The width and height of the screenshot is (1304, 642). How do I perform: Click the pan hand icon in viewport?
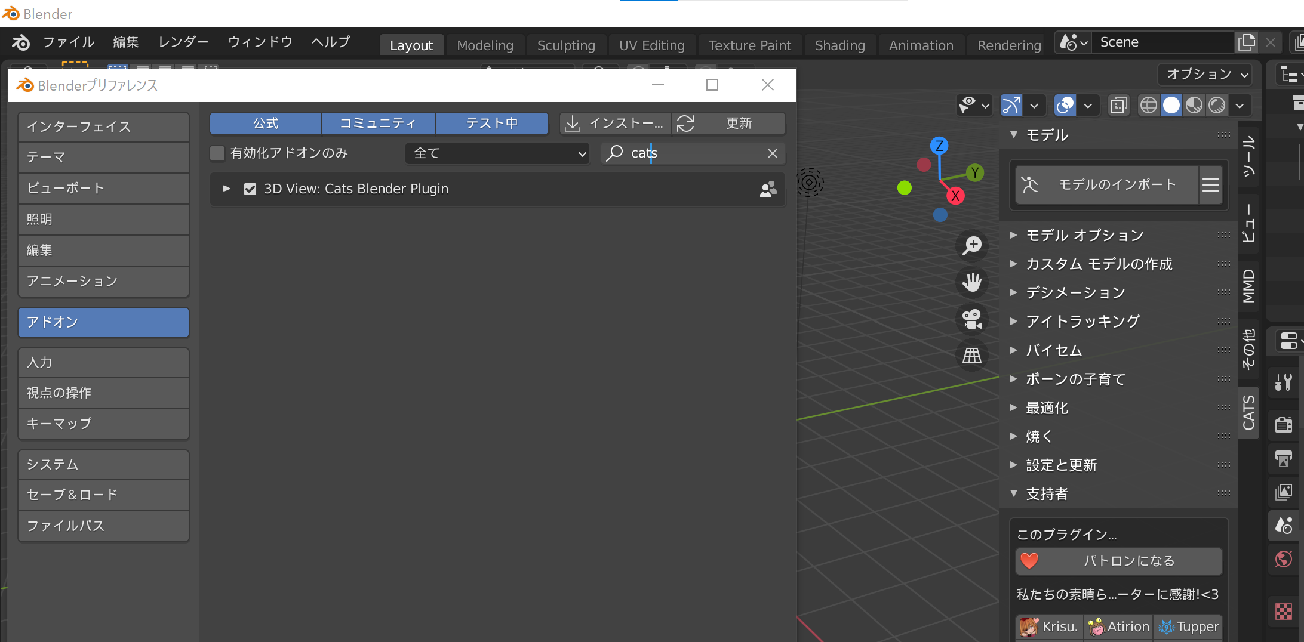pyautogui.click(x=972, y=282)
